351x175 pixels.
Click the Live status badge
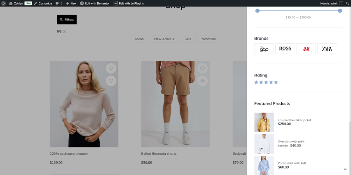coord(28,3)
